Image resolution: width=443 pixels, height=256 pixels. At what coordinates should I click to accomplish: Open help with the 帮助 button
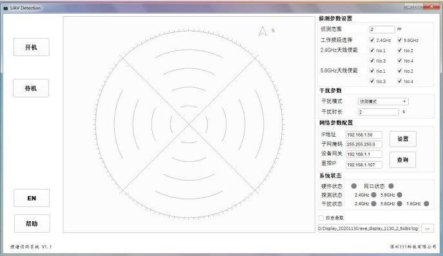32,224
